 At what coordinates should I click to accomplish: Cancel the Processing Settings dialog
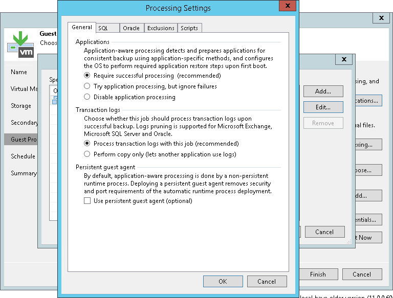point(267,282)
